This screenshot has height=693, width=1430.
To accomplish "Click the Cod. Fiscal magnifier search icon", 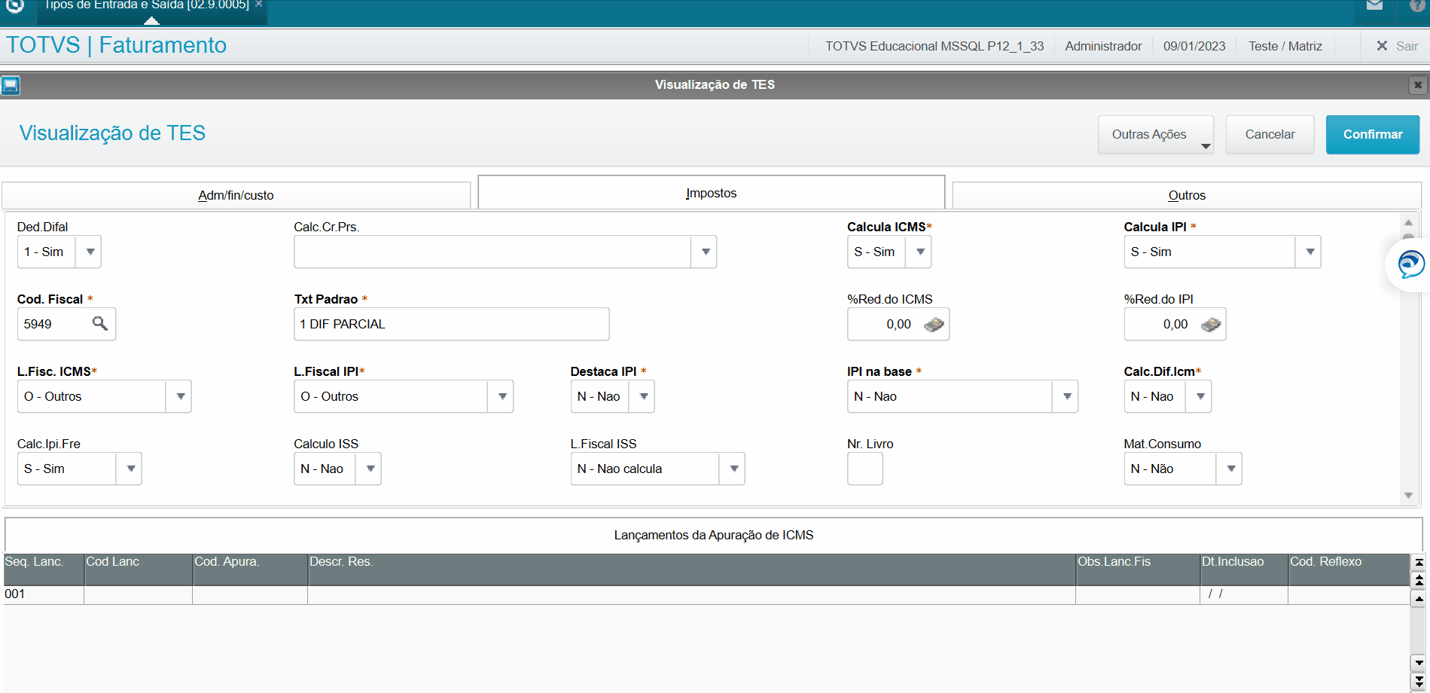I will pyautogui.click(x=99, y=324).
